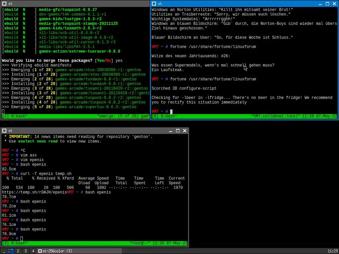Click the 'IMPORTANT:' news notice in the bottom terminal
Screen dimensions: 339x254
(x=20, y=137)
